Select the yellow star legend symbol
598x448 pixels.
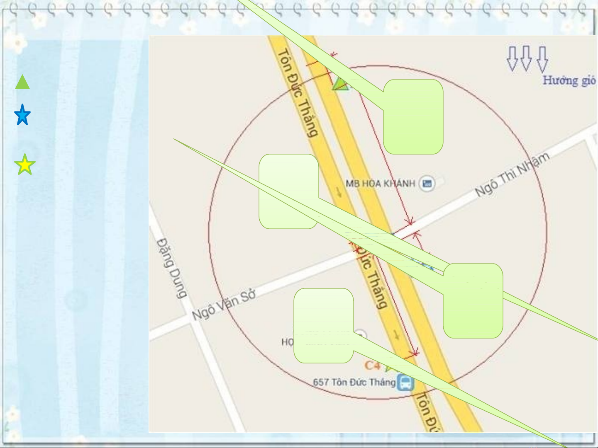pos(25,165)
